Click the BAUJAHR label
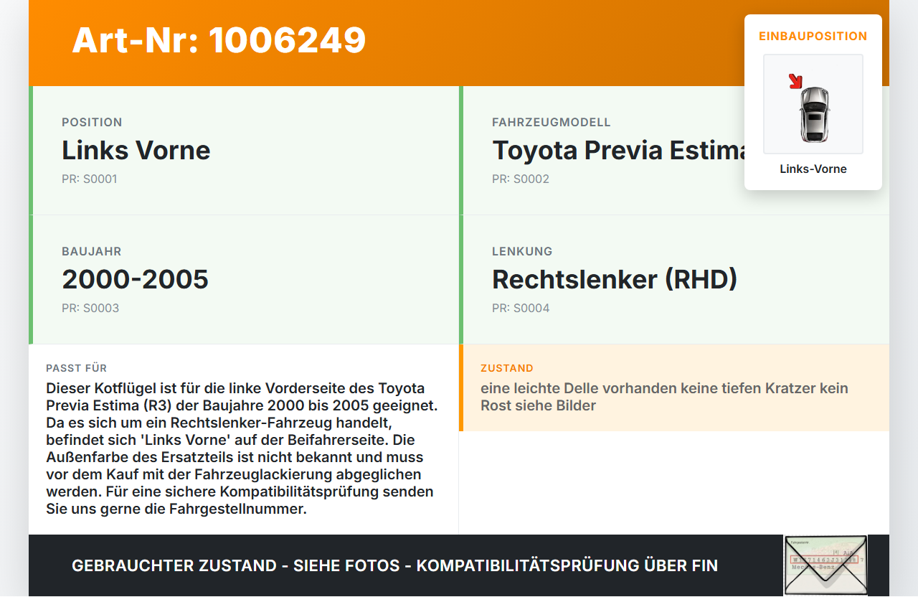The height and width of the screenshot is (597, 918). click(92, 251)
